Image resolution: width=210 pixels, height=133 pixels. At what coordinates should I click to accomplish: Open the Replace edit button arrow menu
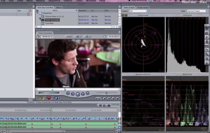coord(59,98)
